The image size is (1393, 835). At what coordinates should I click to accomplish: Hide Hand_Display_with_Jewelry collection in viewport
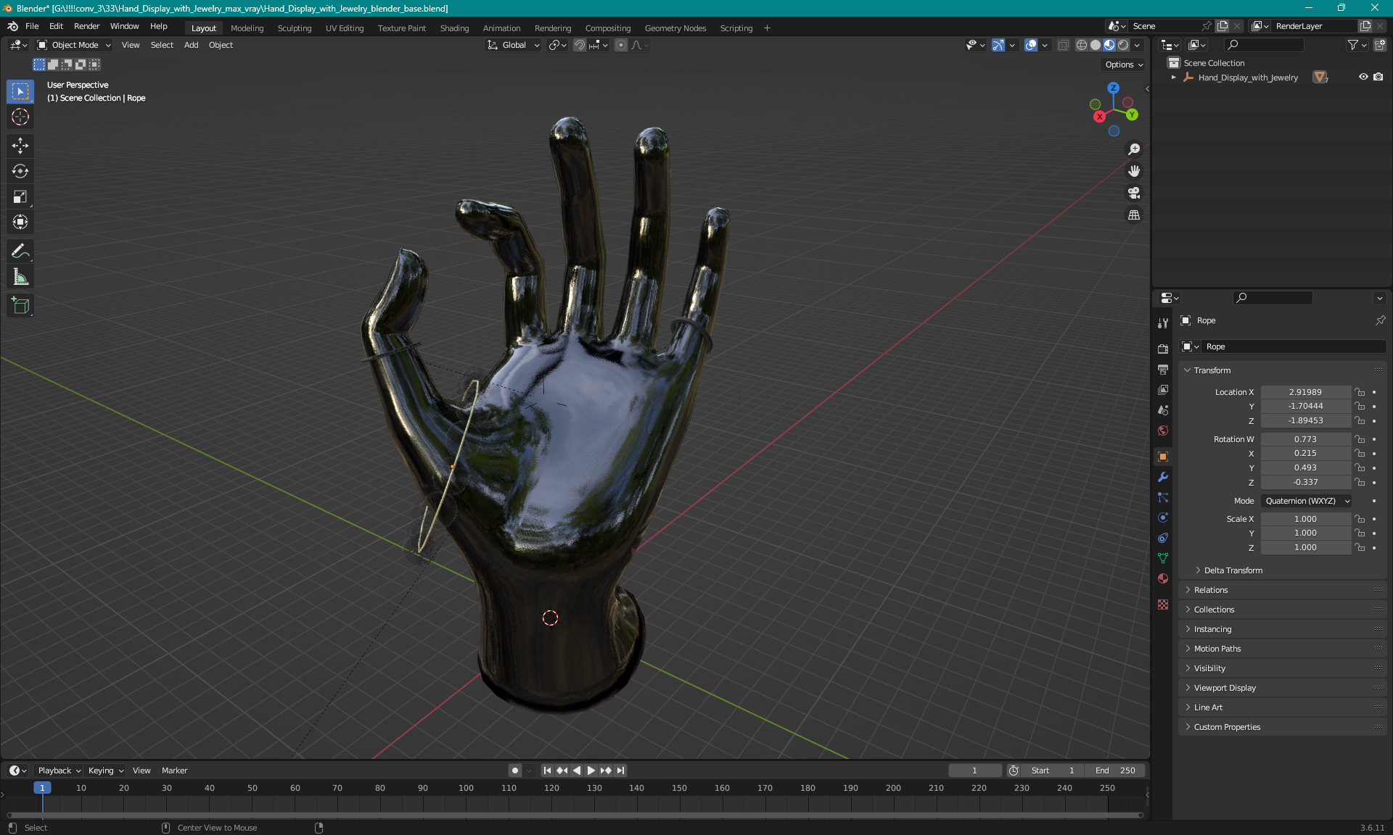tap(1363, 77)
